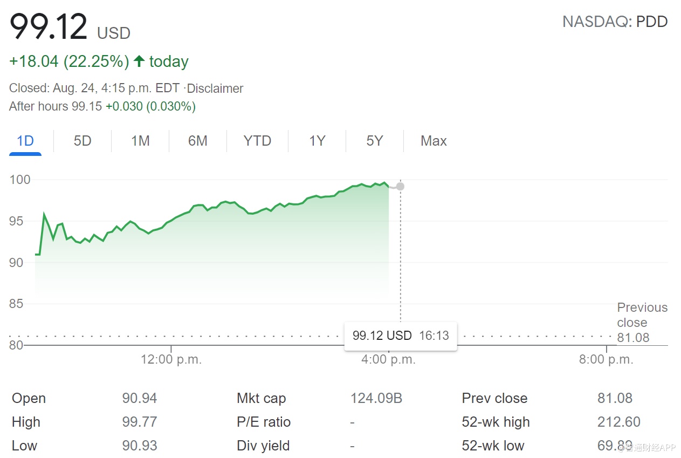The image size is (681, 458).
Task: Click the 8:00 p.m. axis label
Action: coord(606,360)
